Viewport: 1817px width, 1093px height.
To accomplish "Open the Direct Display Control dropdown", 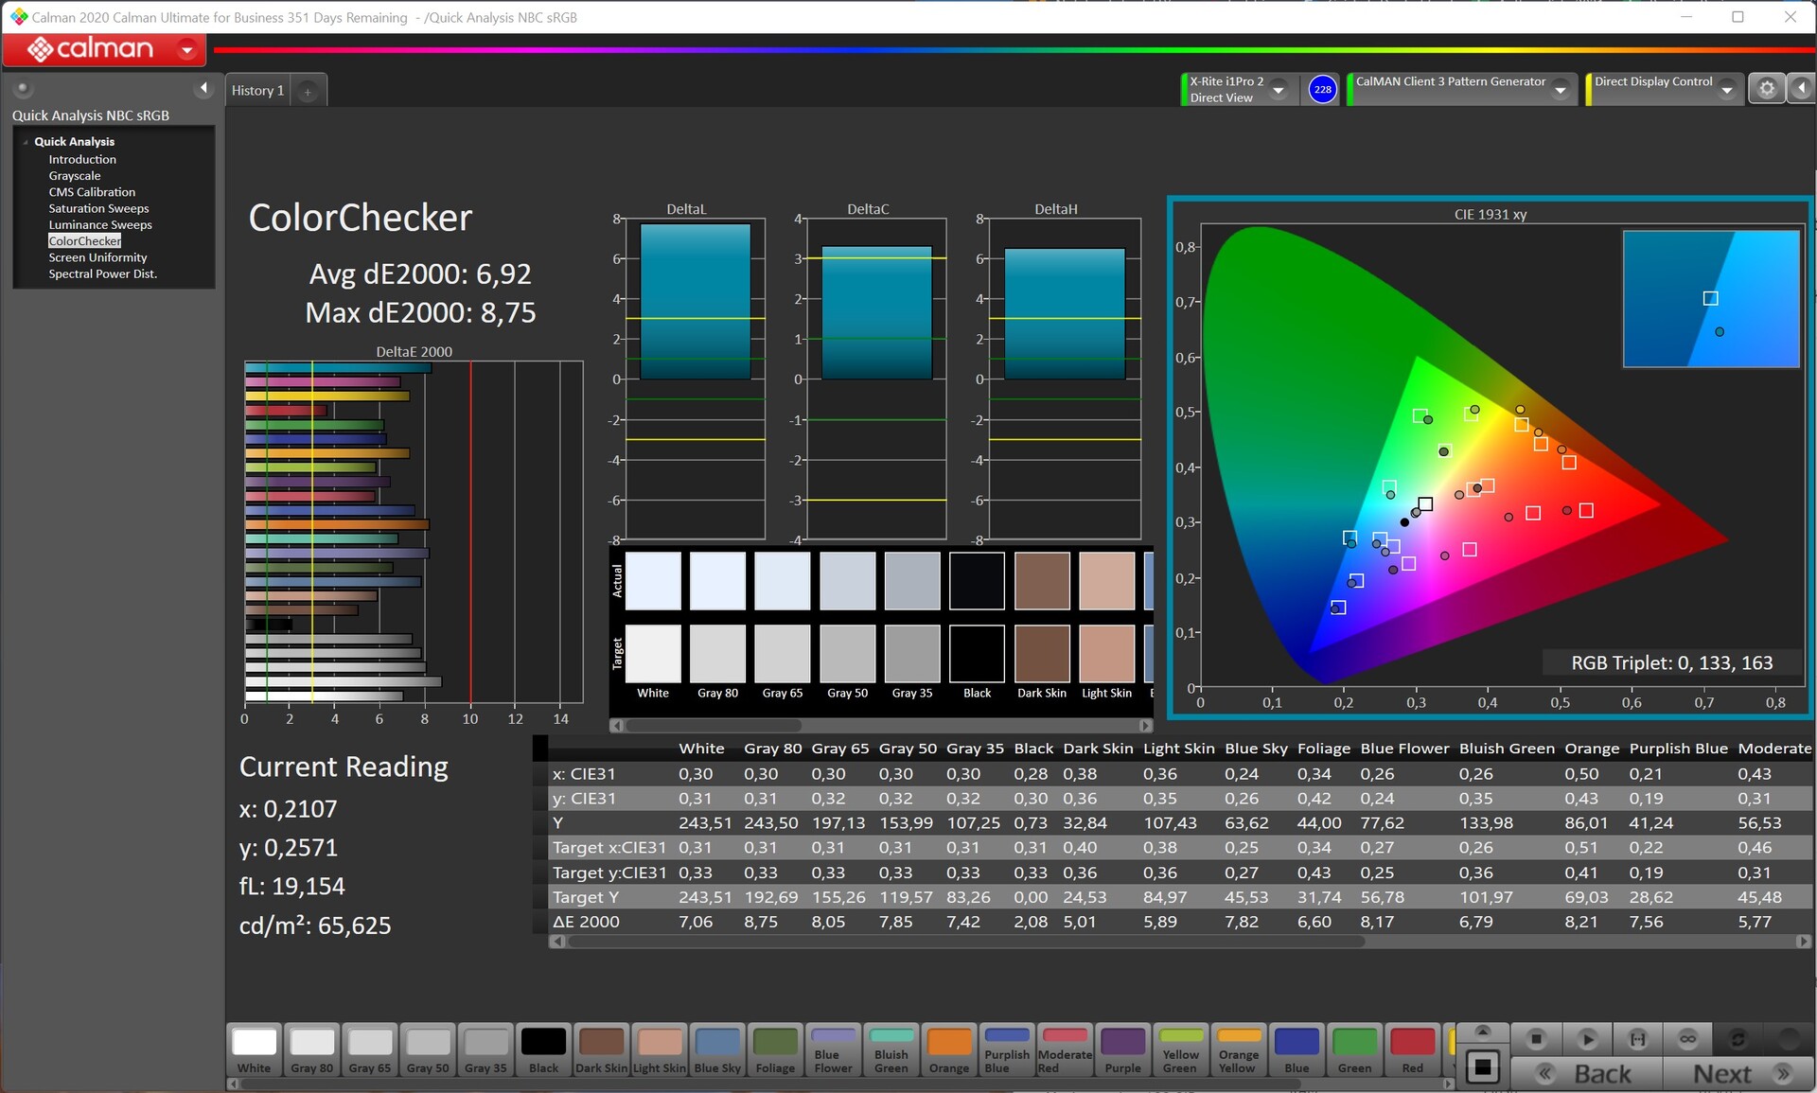I will tap(1727, 90).
